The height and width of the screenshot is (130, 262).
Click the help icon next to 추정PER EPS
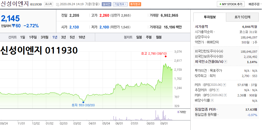click(x=217, y=90)
